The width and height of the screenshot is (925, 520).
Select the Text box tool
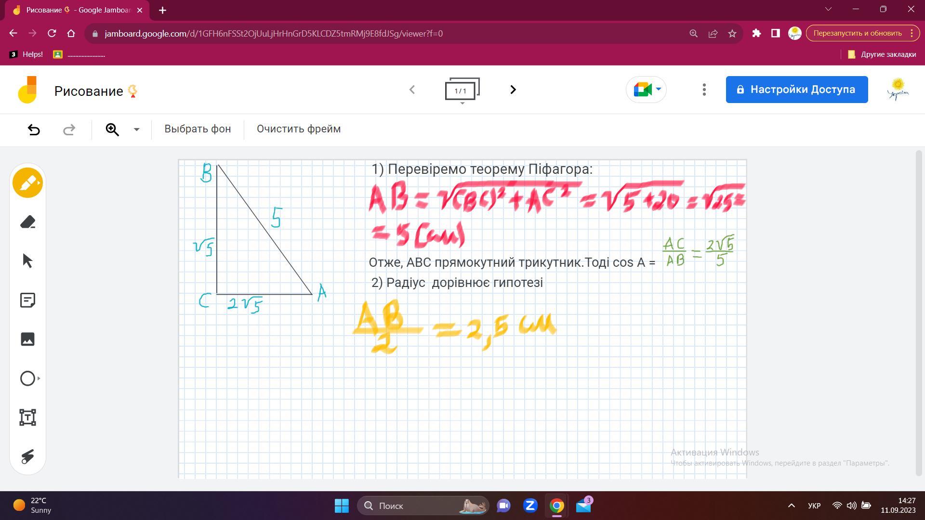[x=27, y=417]
